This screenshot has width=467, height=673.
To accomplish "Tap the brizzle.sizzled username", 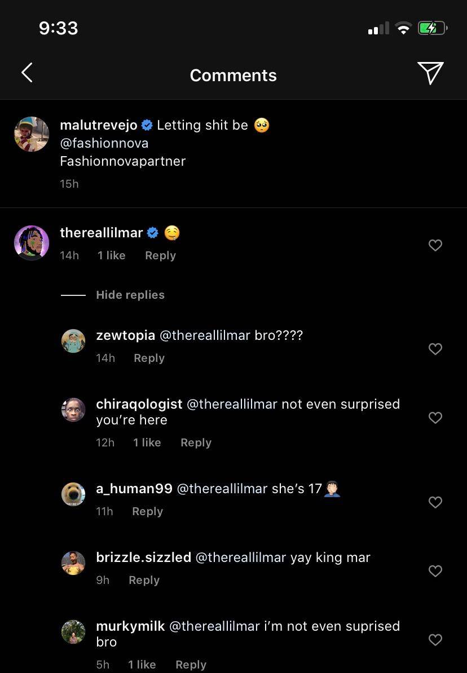I will (143, 557).
